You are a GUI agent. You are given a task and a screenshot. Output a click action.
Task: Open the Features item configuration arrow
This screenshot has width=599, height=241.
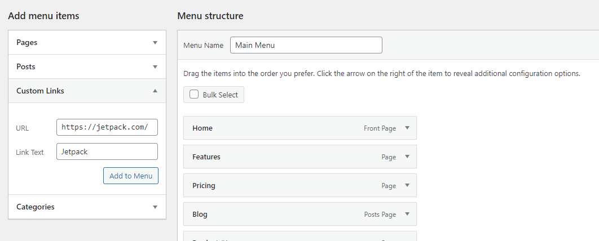click(407, 157)
